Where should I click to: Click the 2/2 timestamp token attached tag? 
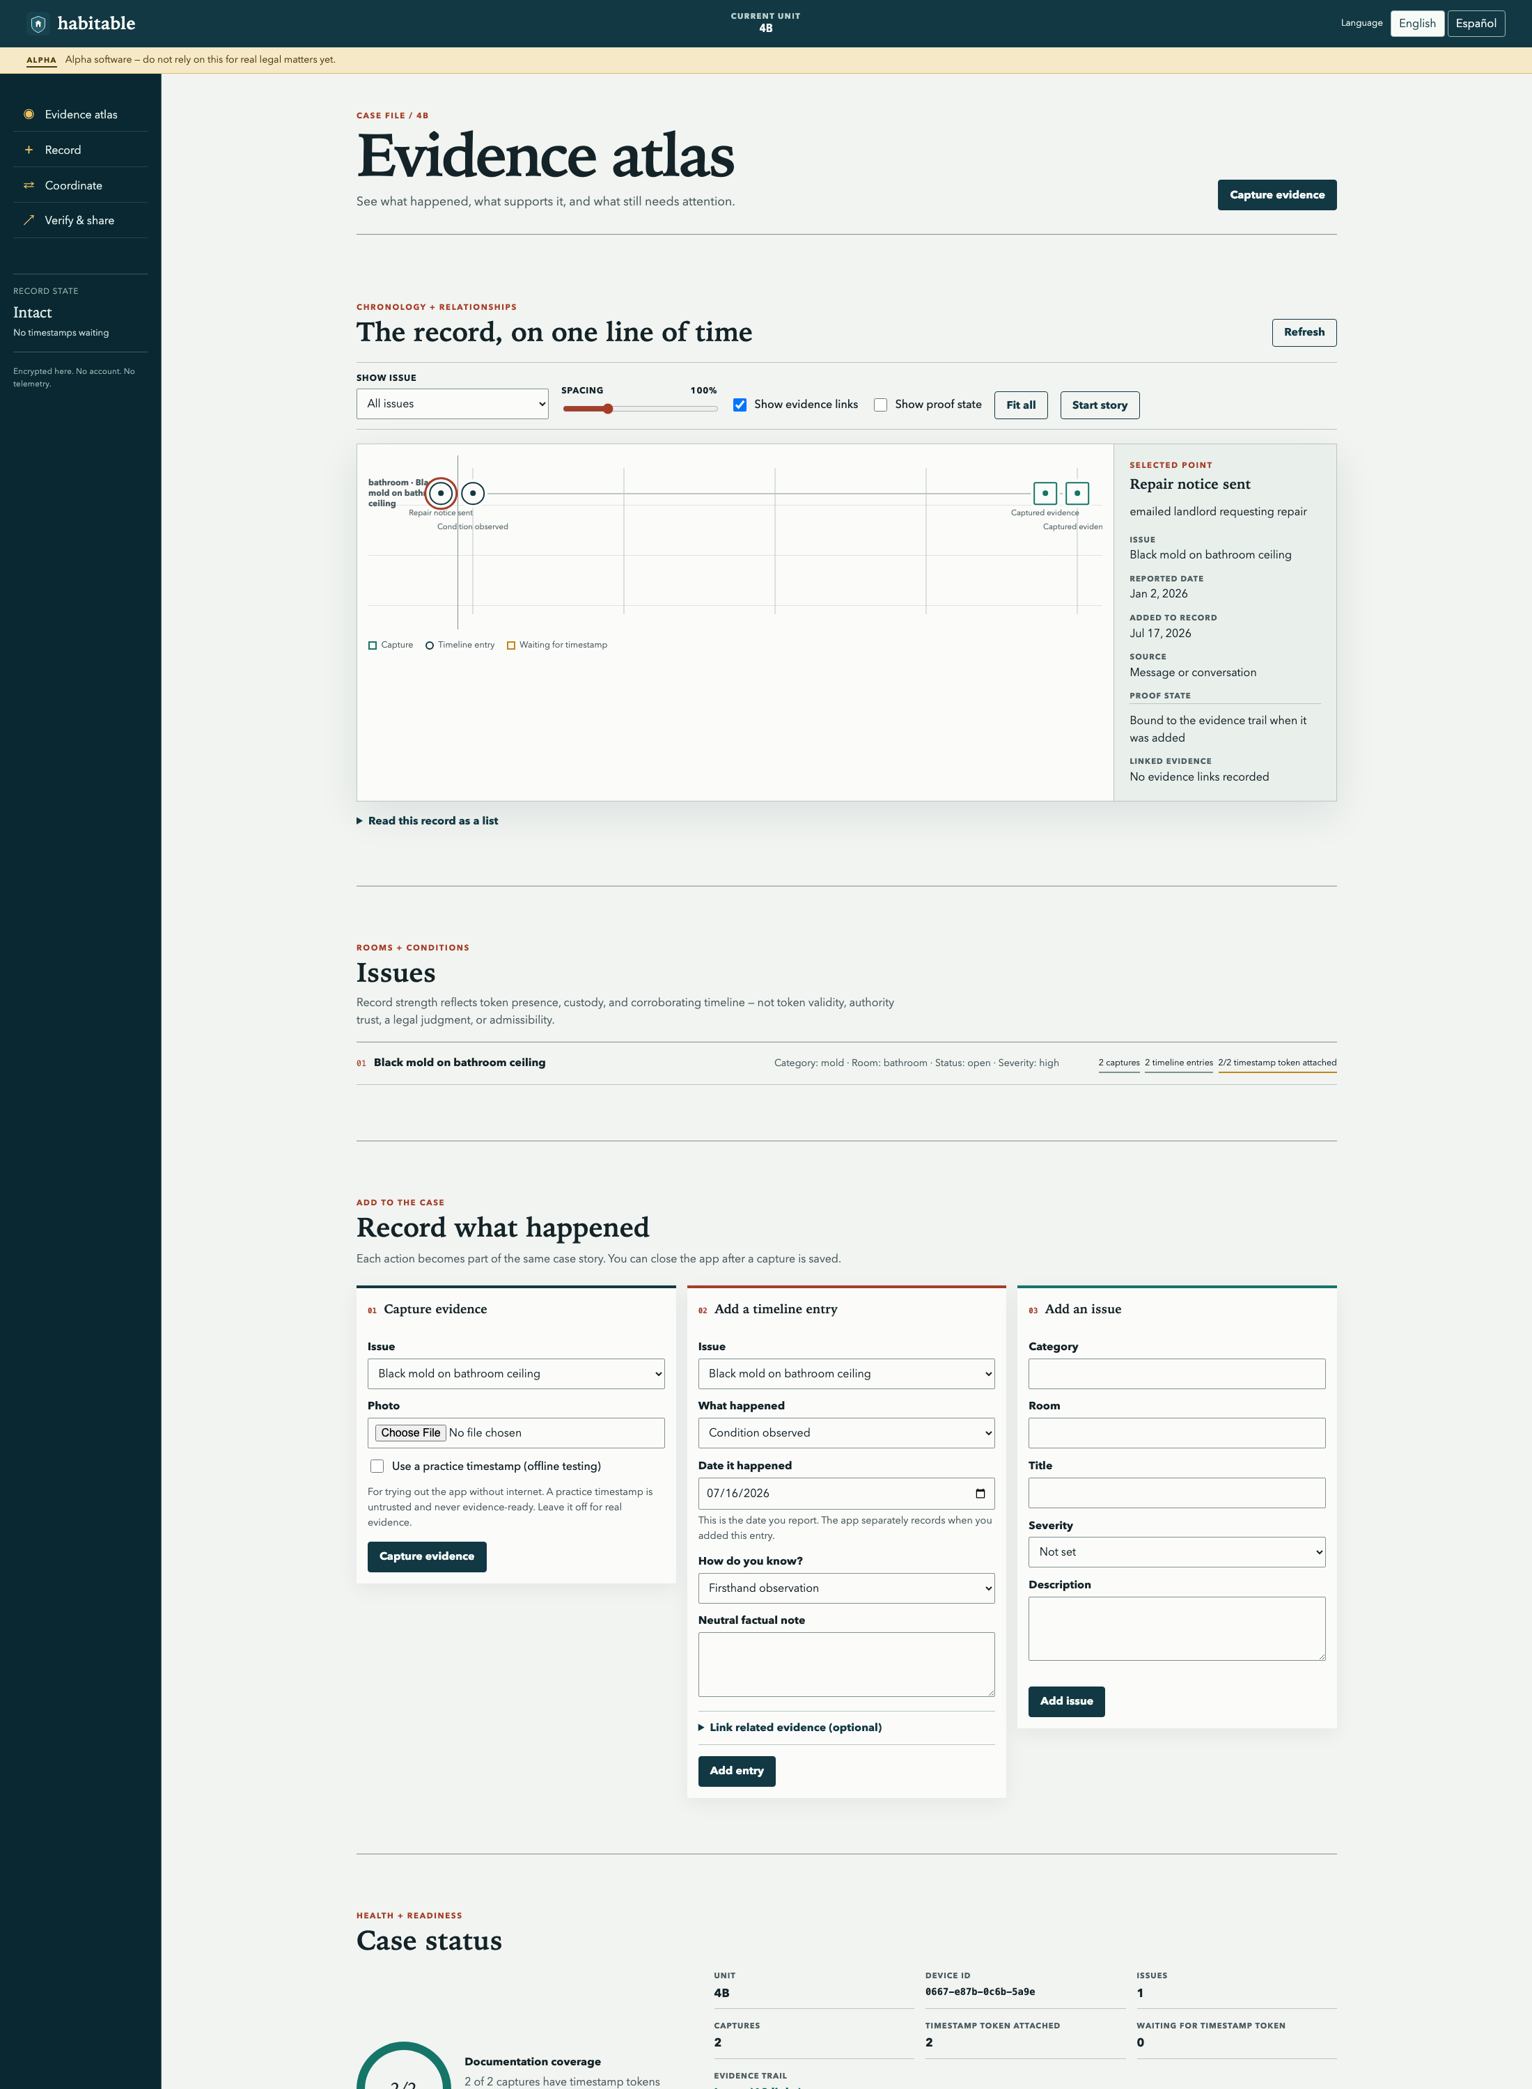(1277, 1063)
